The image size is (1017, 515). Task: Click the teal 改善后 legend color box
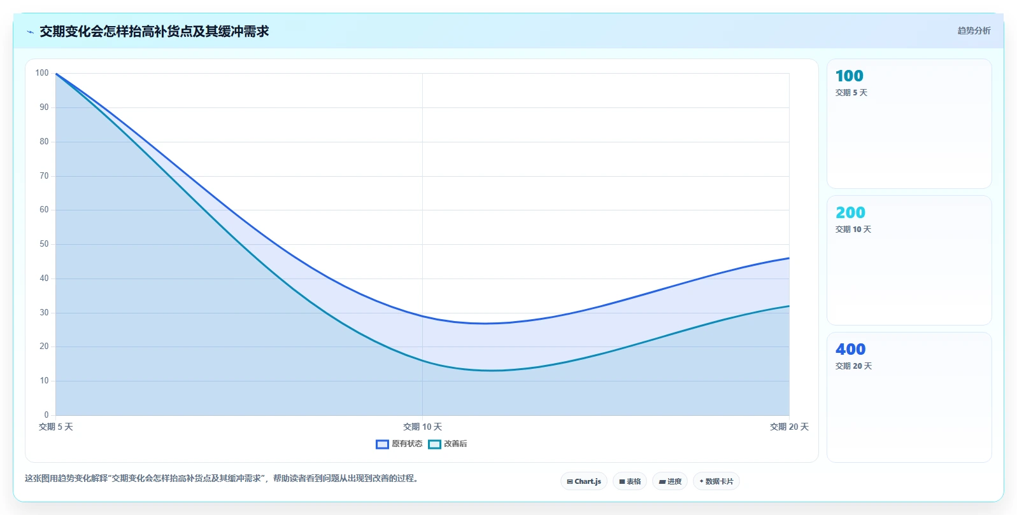point(434,444)
